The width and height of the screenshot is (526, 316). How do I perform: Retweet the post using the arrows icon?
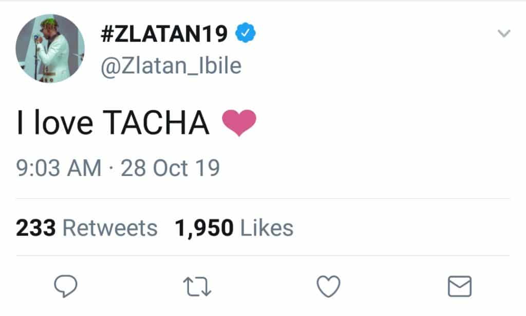click(197, 286)
